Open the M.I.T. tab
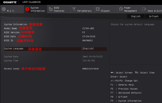This screenshot has height=103, width=162. (12, 9)
